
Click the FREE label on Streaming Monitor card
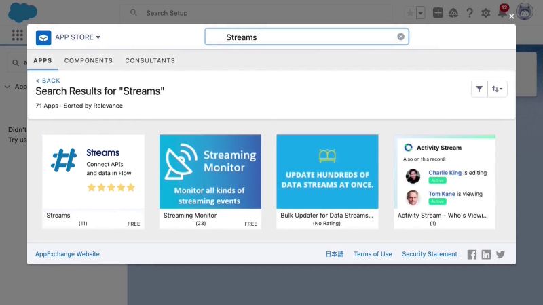coord(250,224)
